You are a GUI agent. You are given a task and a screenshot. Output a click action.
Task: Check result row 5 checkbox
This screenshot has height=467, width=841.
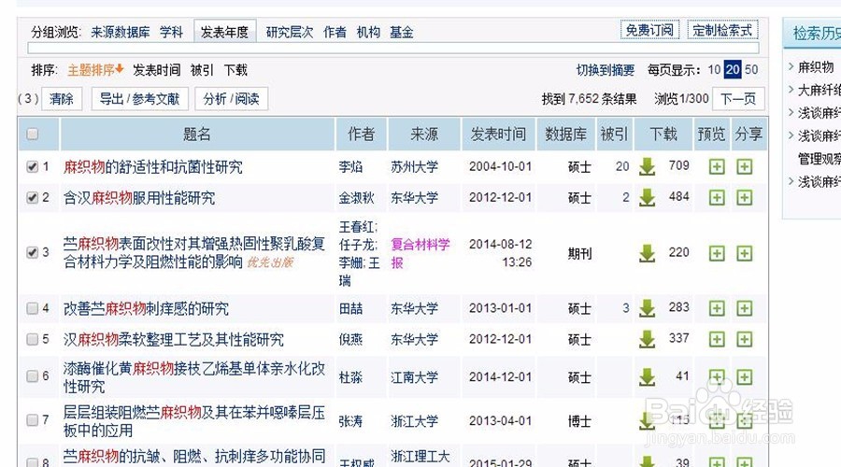pos(32,339)
